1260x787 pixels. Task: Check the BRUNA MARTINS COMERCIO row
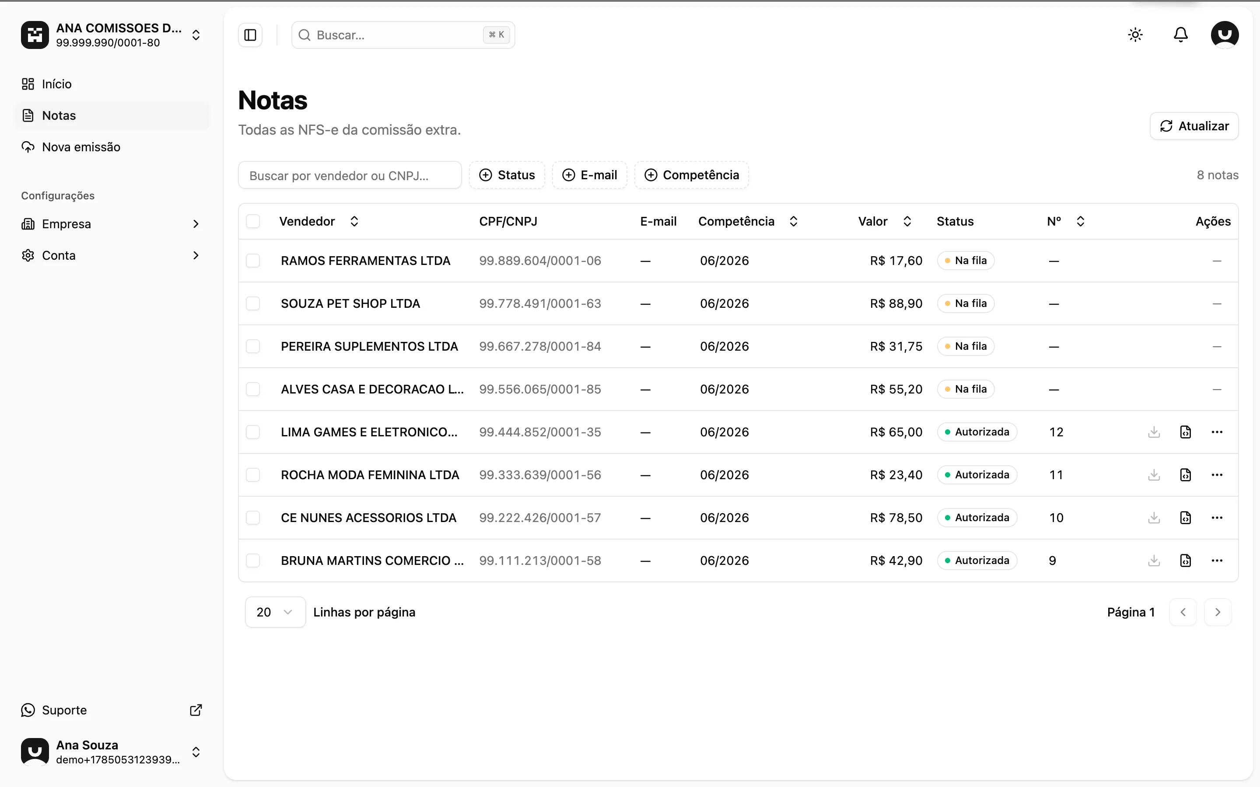coord(253,561)
